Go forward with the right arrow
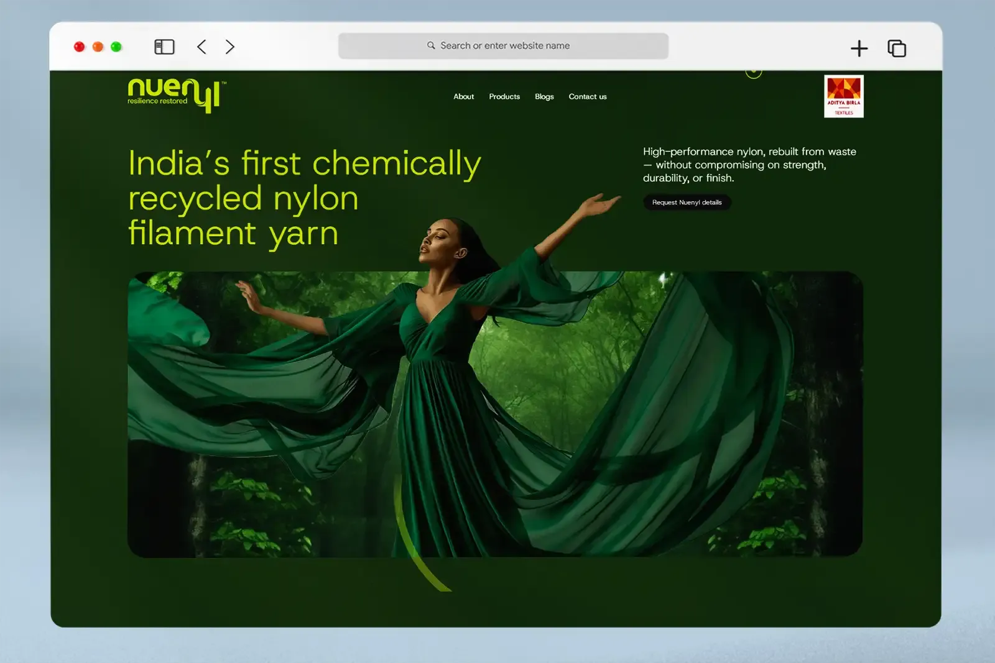The height and width of the screenshot is (663, 995). 229,47
